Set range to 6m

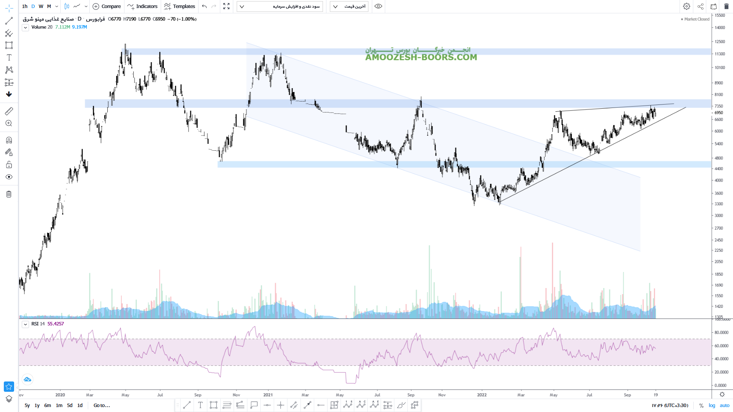pos(47,406)
